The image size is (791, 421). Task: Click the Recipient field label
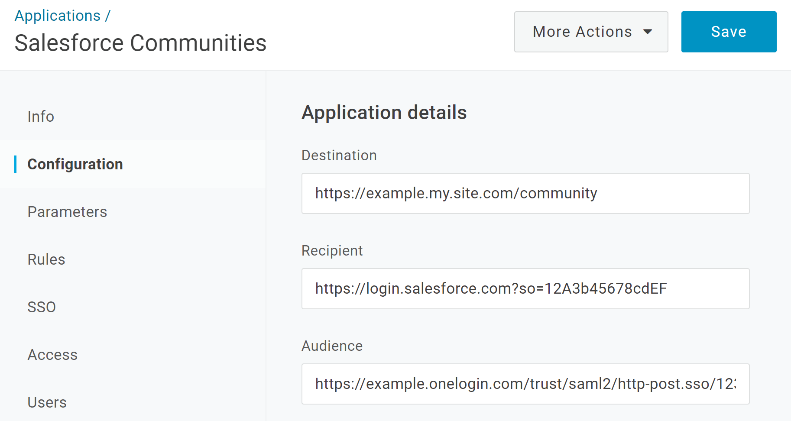[x=332, y=251]
